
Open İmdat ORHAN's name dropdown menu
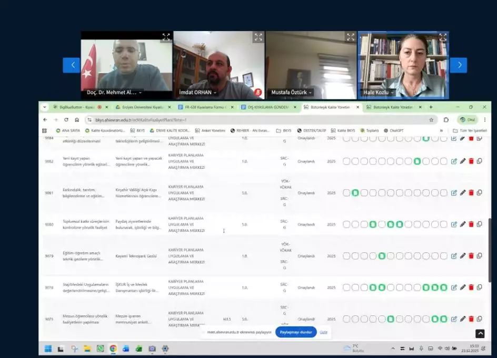(216, 93)
